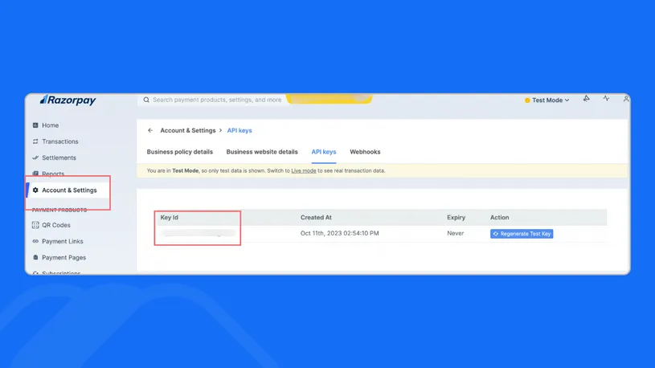Click the Settlements checkmark icon

pos(35,157)
